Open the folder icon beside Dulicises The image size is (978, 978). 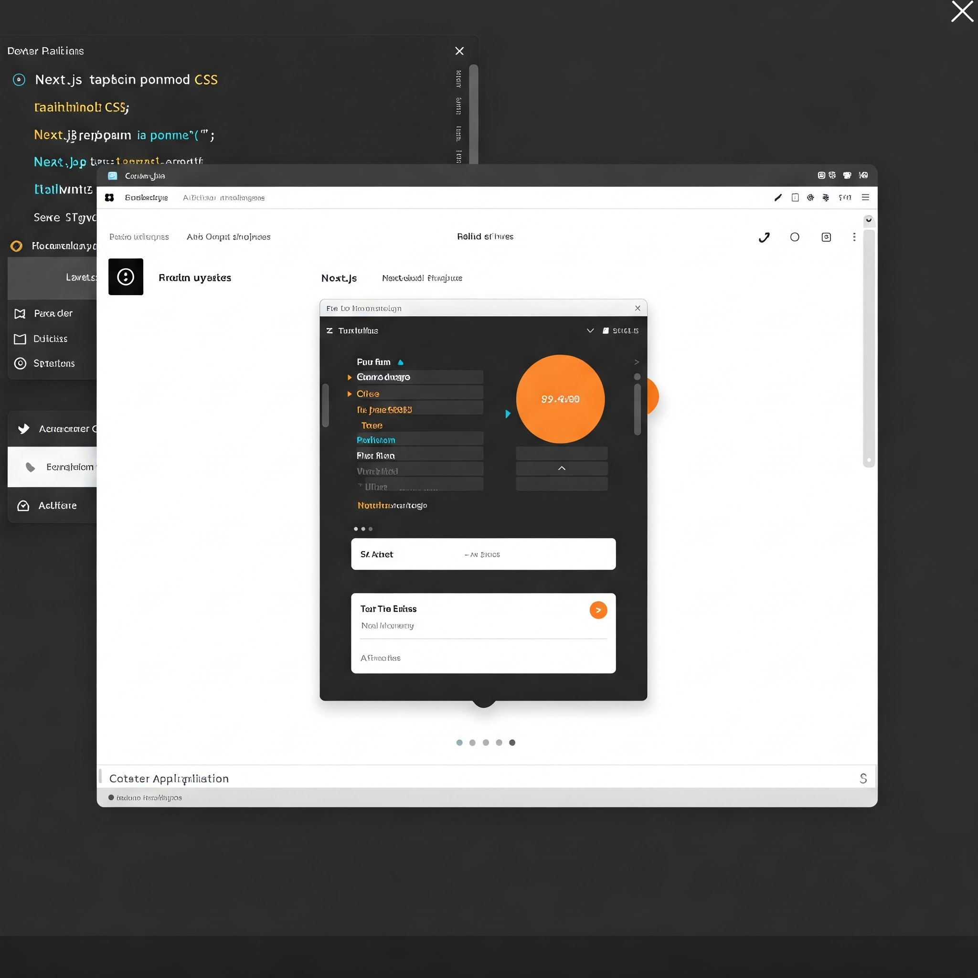[x=20, y=339]
